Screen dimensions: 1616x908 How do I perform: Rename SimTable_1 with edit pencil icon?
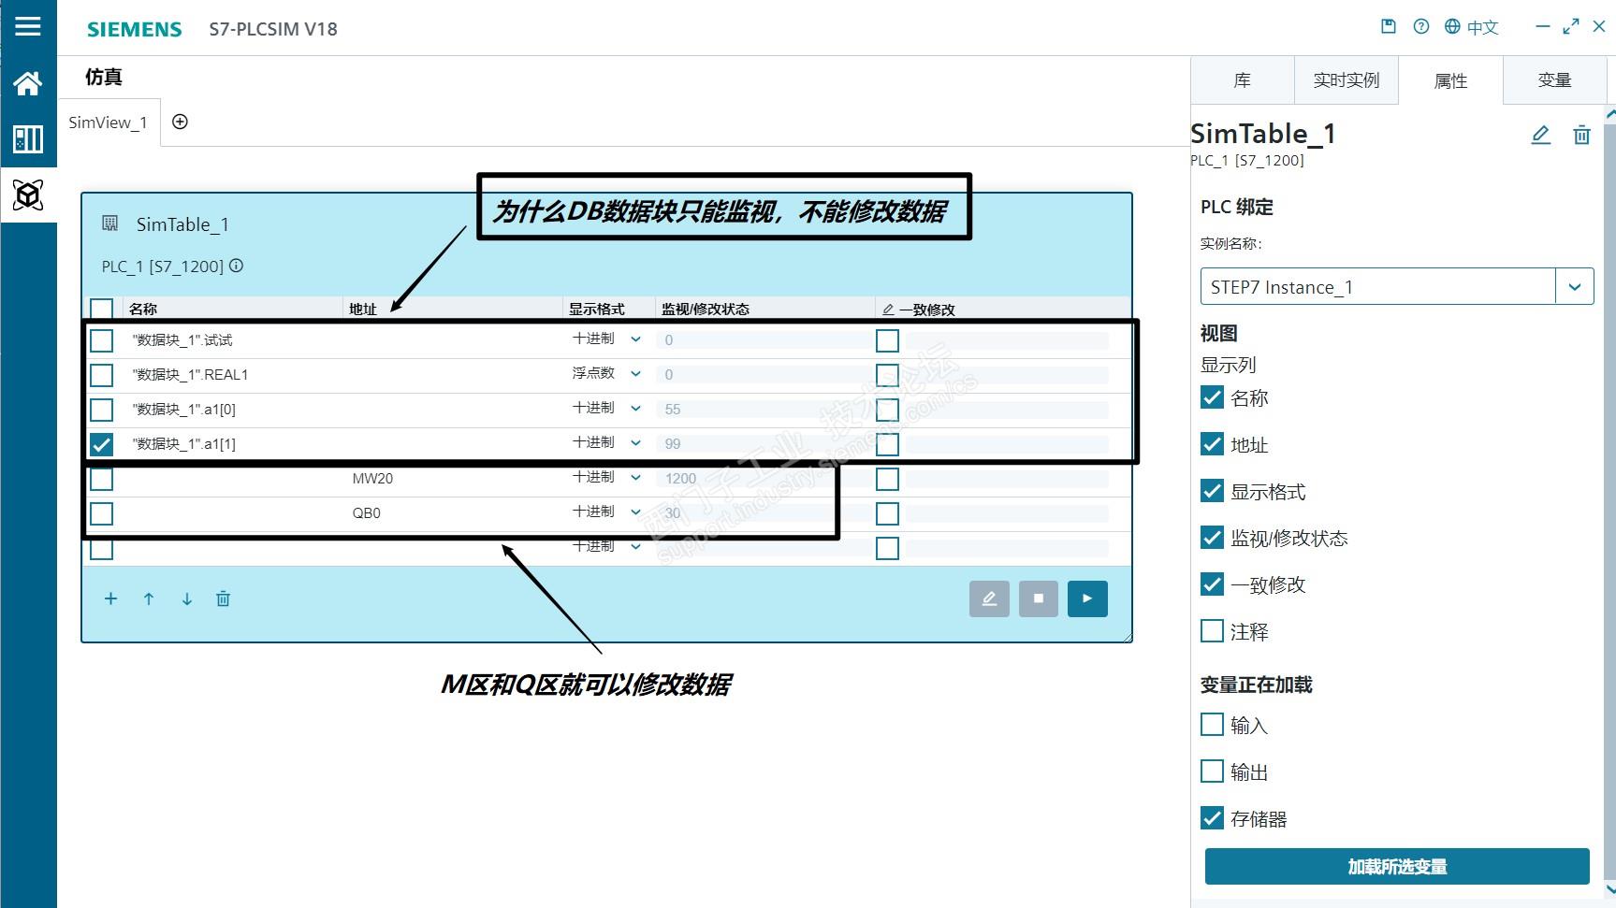[x=1540, y=135]
